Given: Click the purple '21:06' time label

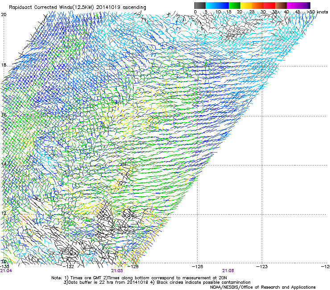Looking at the screenshot, I should point(228,271).
